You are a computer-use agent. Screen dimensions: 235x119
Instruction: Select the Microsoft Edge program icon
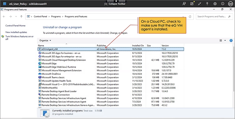pyautogui.click(x=40, y=64)
